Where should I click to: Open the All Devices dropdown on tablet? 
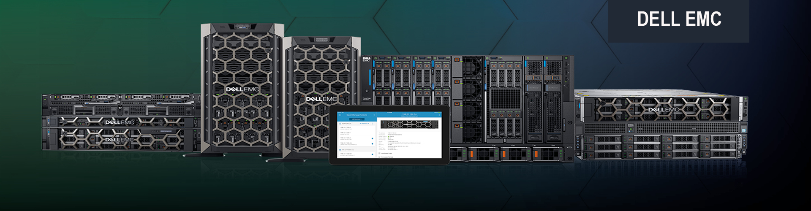[356, 119]
